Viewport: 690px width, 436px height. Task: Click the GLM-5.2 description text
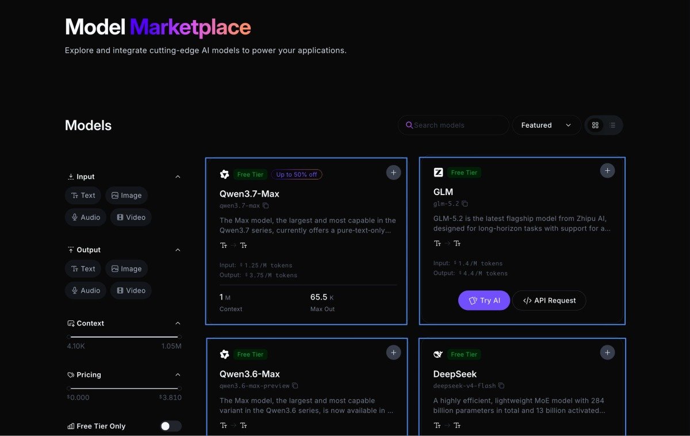coord(522,223)
